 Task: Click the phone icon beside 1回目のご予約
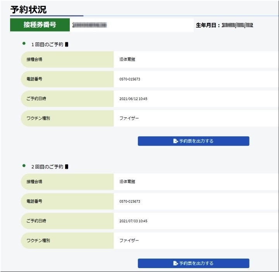coord(67,45)
